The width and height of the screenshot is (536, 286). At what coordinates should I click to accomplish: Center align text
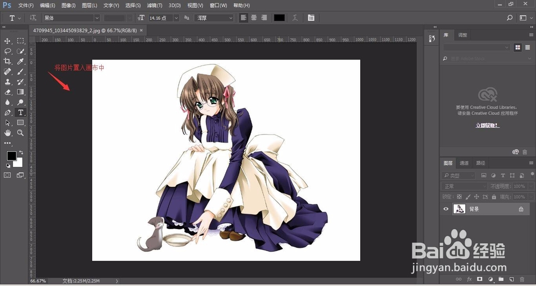(254, 18)
